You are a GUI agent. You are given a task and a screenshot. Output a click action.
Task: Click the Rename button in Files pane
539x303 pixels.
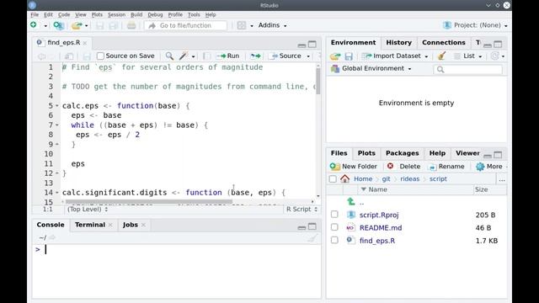point(446,167)
